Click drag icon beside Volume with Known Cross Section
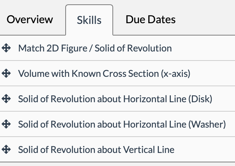Image resolution: width=235 pixels, height=166 pixels. point(5,74)
